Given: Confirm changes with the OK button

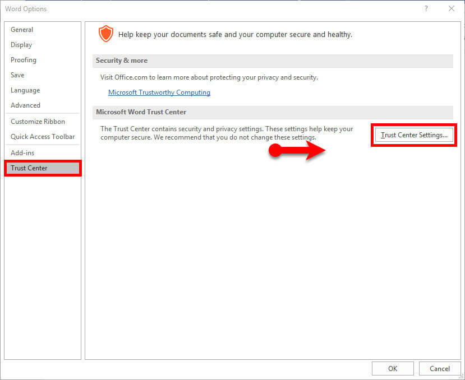Looking at the screenshot, I should pyautogui.click(x=393, y=368).
